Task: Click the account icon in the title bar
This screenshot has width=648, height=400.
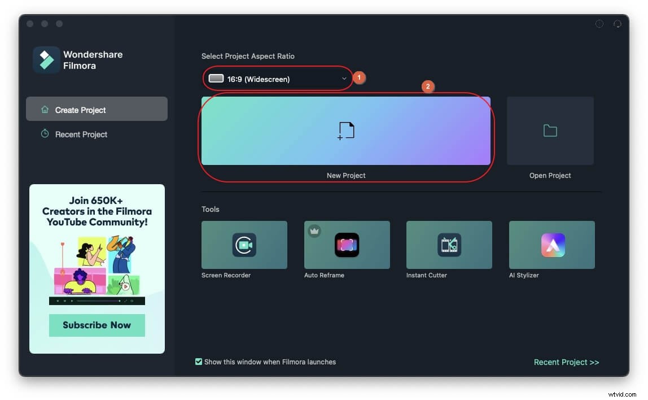Action: coord(599,24)
